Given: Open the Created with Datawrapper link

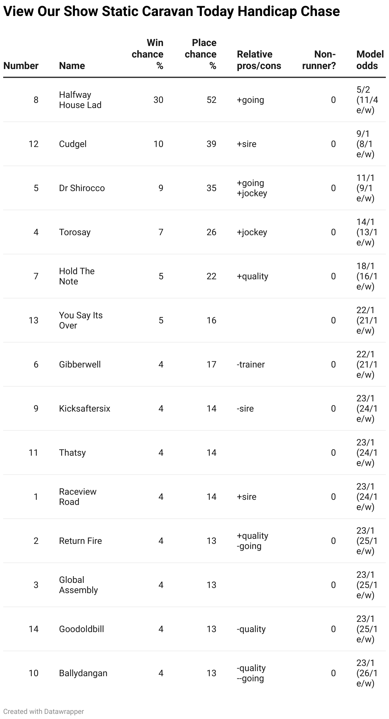Looking at the screenshot, I should 44,711.
